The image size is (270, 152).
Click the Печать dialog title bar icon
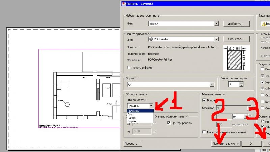[x=124, y=4]
